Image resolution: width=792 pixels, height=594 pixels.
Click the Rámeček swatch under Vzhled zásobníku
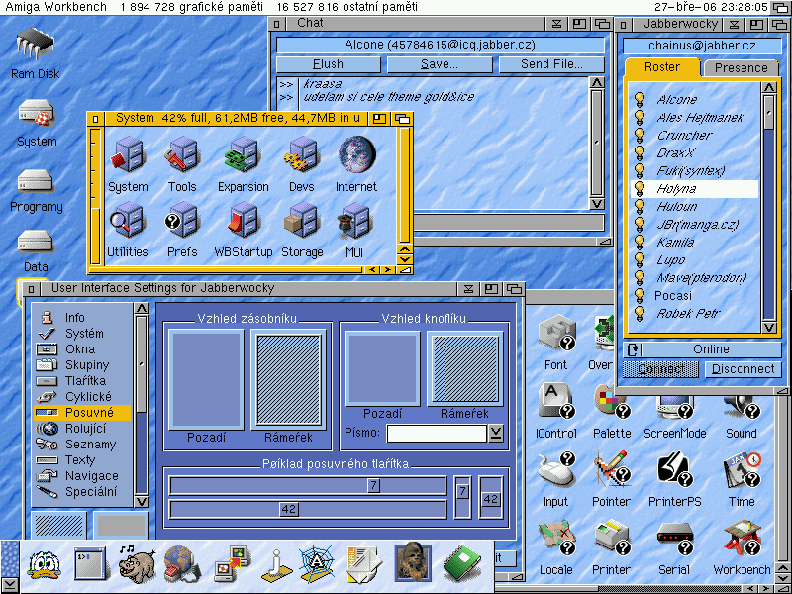pos(288,379)
